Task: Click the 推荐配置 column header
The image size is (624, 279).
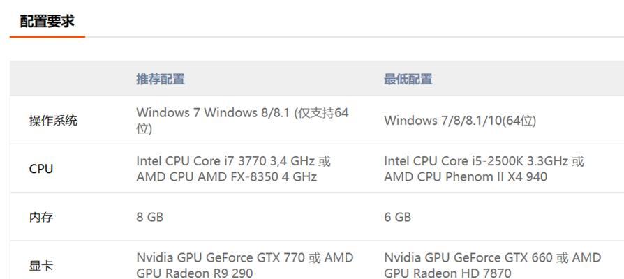Action: (161, 79)
